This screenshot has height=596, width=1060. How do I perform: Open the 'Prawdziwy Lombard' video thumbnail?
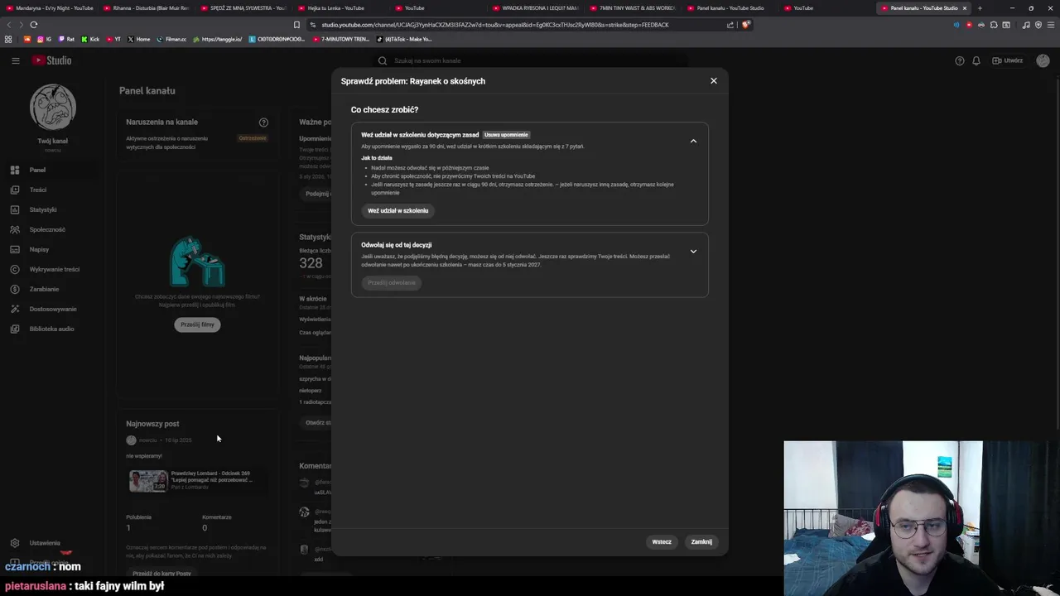click(x=148, y=481)
